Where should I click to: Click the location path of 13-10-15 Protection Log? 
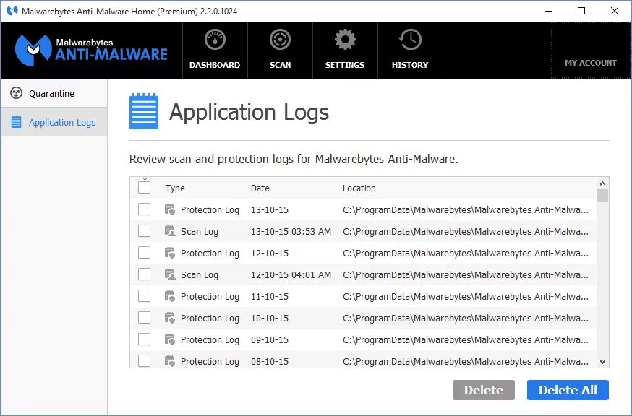[466, 210]
